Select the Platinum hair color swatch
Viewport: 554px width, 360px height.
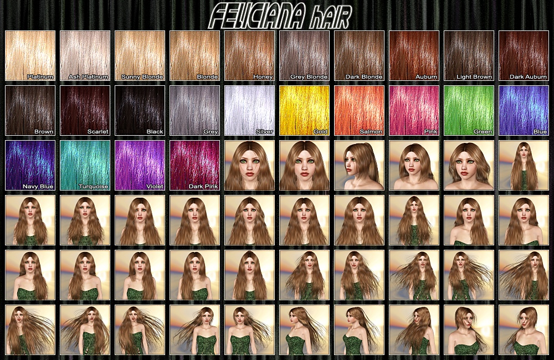30,55
